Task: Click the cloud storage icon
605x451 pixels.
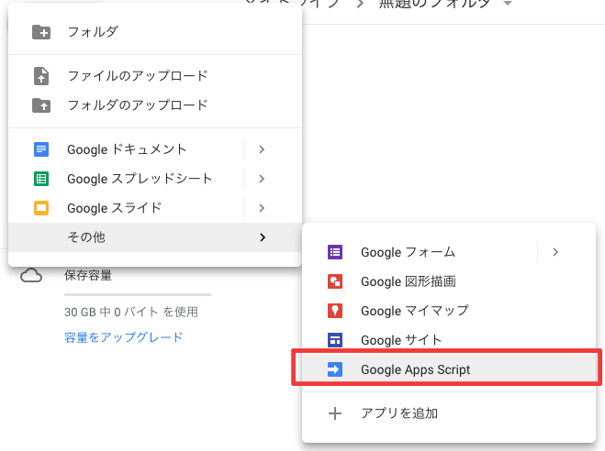Action: (x=31, y=276)
